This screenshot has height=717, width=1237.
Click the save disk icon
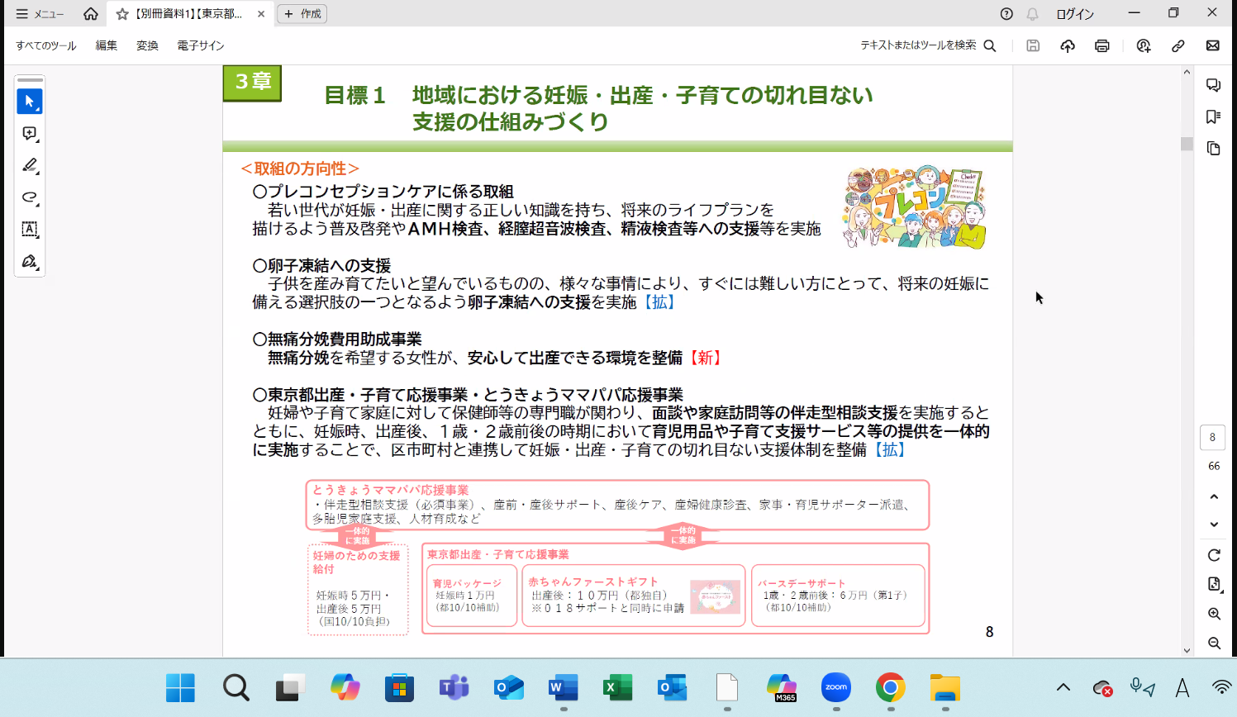point(1033,45)
